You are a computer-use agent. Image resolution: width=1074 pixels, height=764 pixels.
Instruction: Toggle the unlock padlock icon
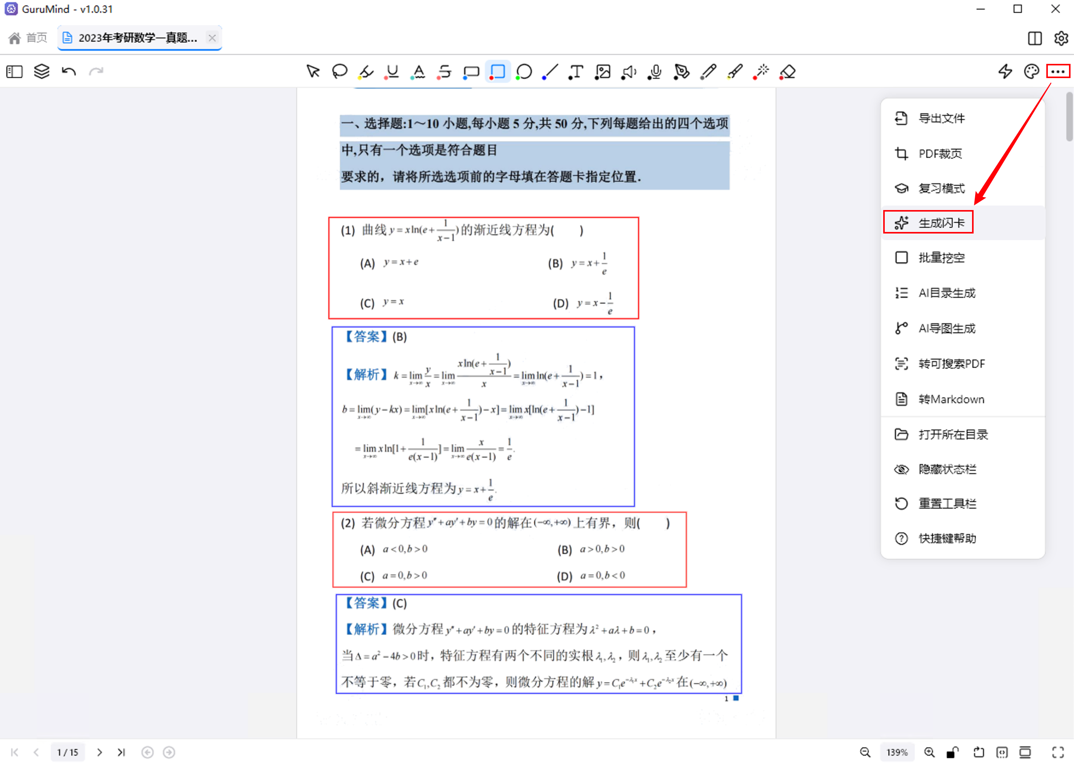coord(952,752)
